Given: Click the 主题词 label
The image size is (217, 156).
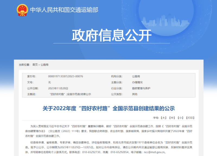Looking at the screenshot, I should click(31, 94).
